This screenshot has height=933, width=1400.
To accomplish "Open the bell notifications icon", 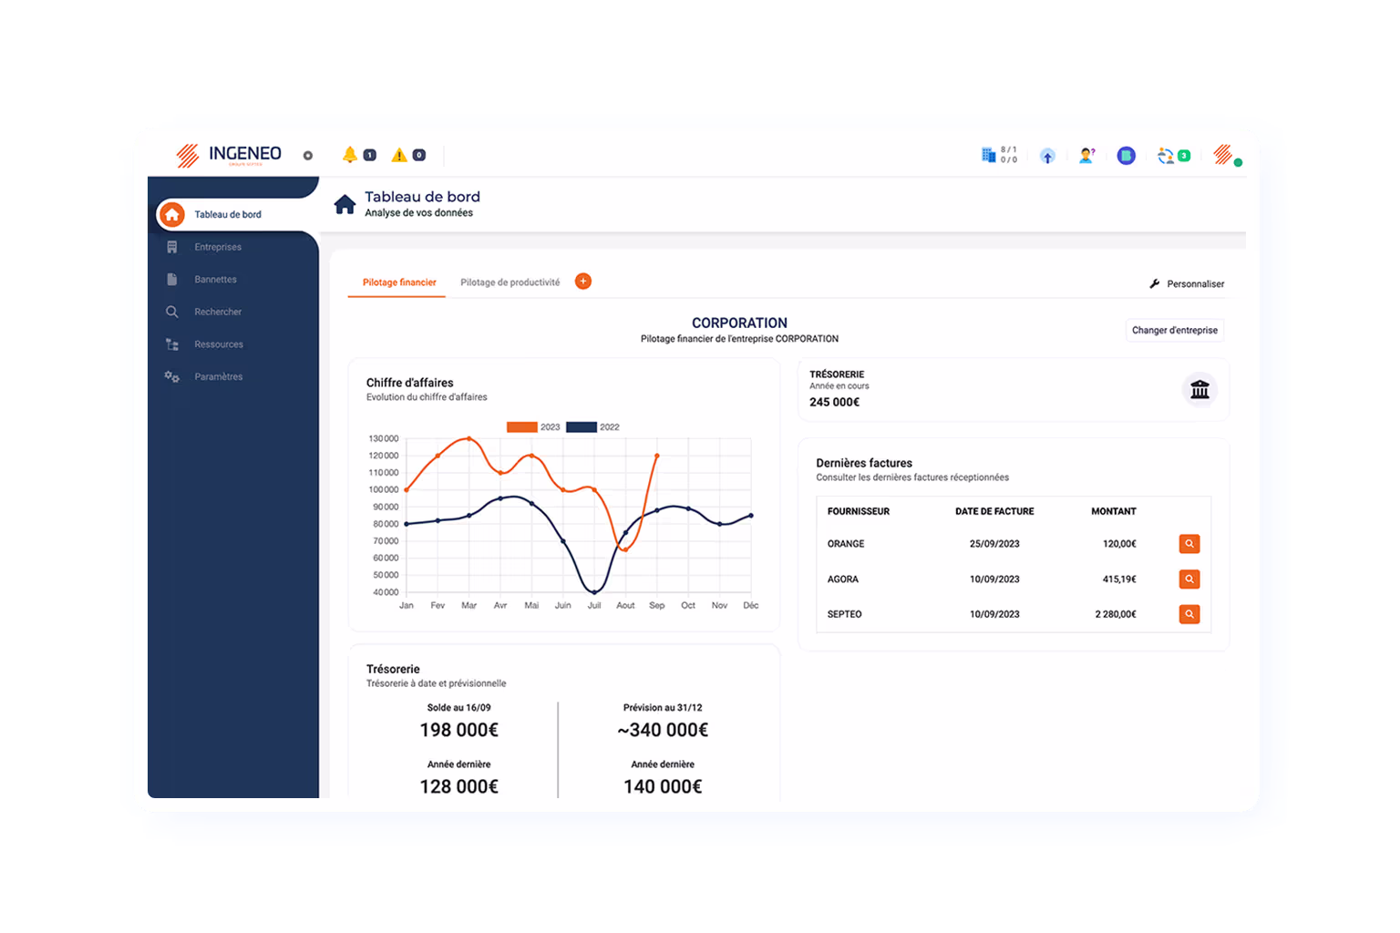I will click(x=350, y=155).
